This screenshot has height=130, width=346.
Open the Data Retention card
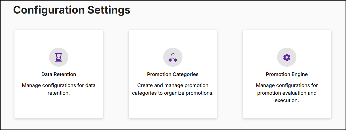click(59, 74)
